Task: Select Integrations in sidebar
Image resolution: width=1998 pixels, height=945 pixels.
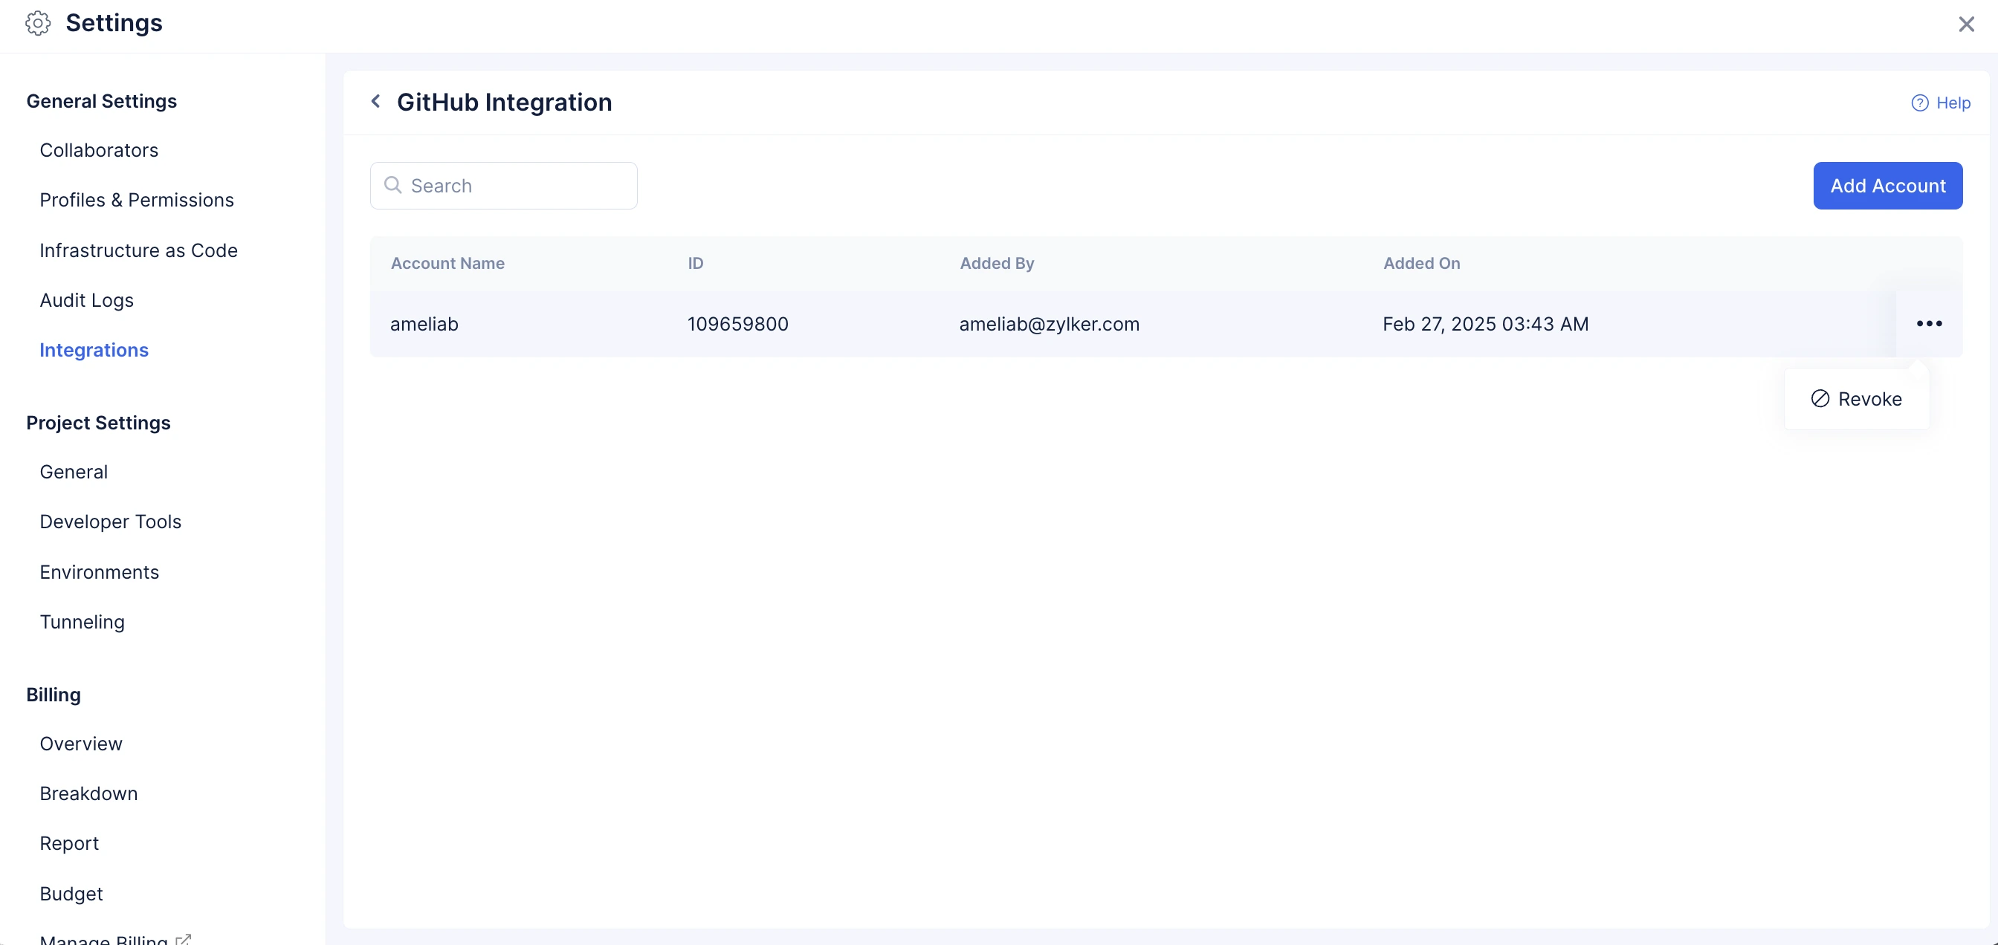Action: point(94,351)
